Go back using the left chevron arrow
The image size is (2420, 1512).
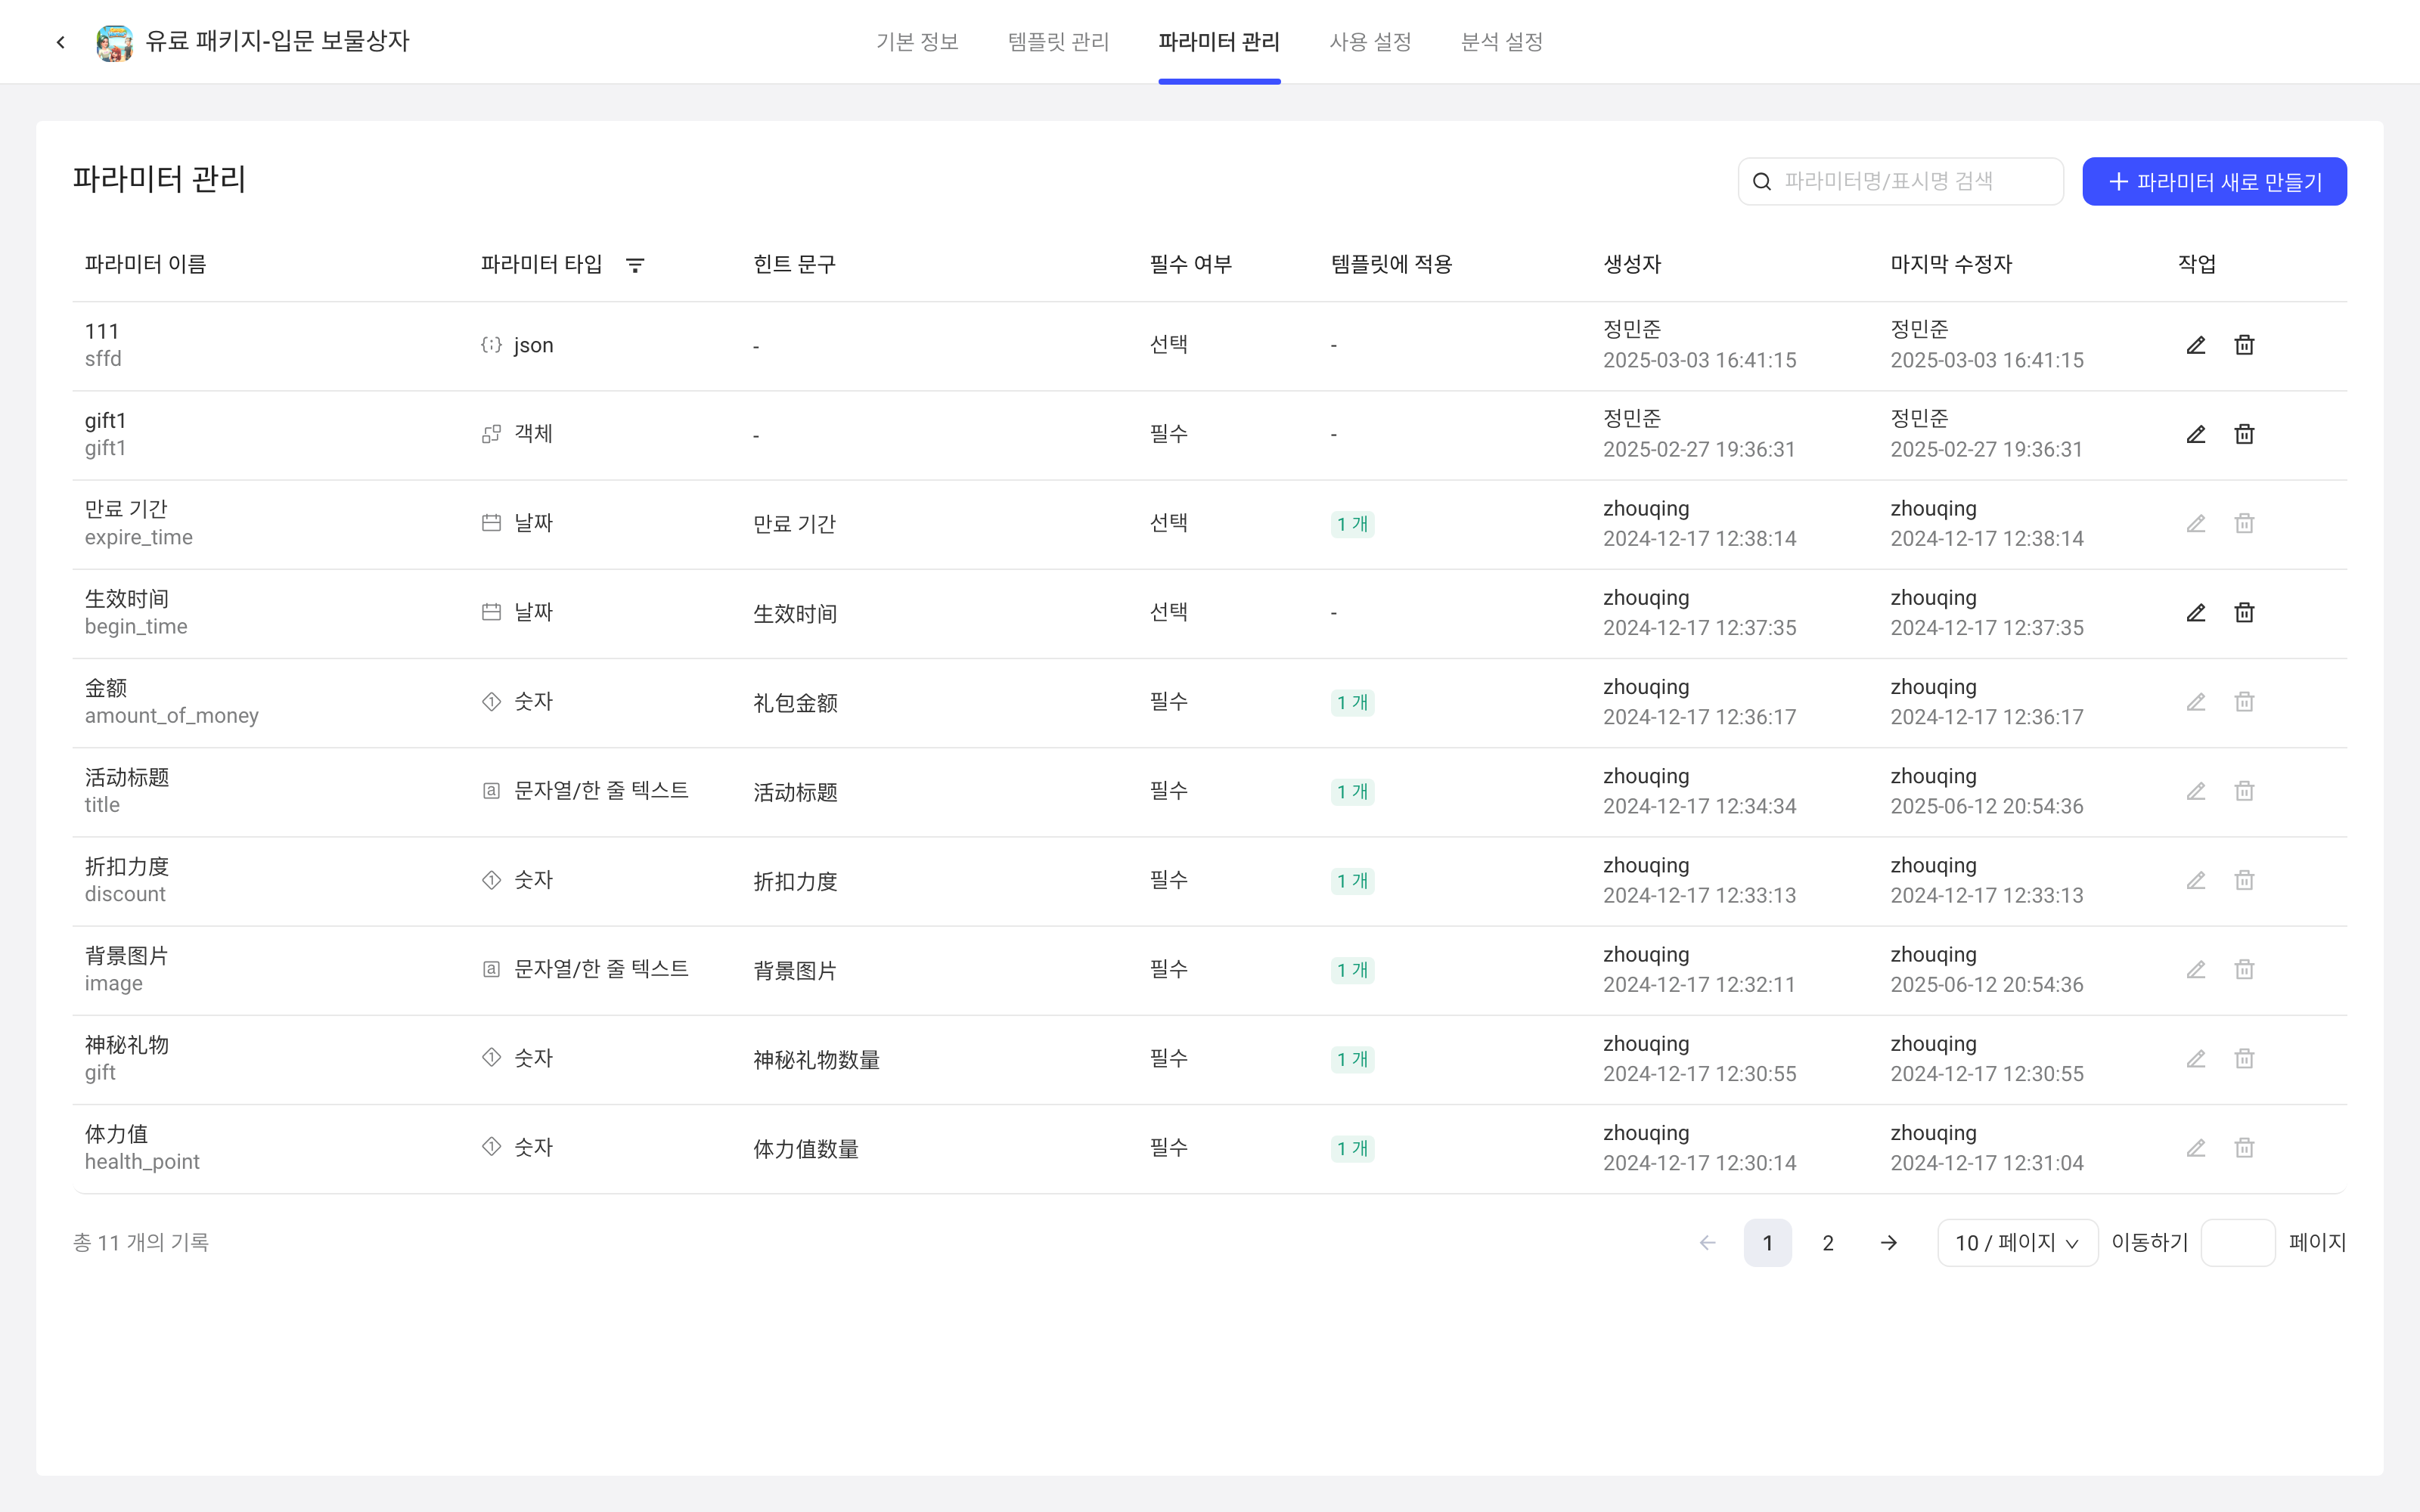tap(61, 42)
